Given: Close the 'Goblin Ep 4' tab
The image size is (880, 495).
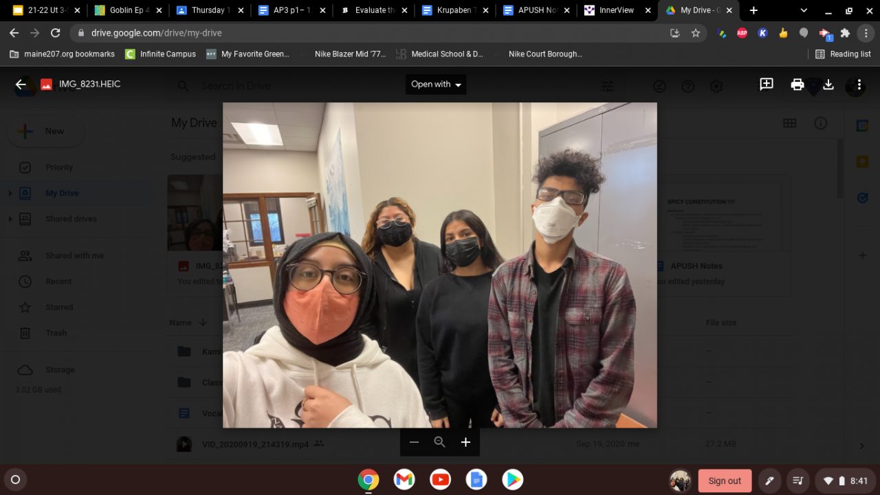Looking at the screenshot, I should point(157,10).
